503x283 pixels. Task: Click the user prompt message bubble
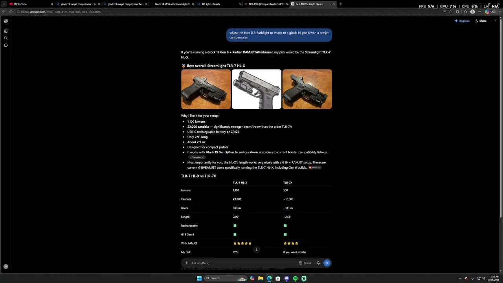[279, 35]
